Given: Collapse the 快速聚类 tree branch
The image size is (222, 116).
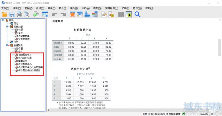Looking at the screenshot, I should 7,45.
